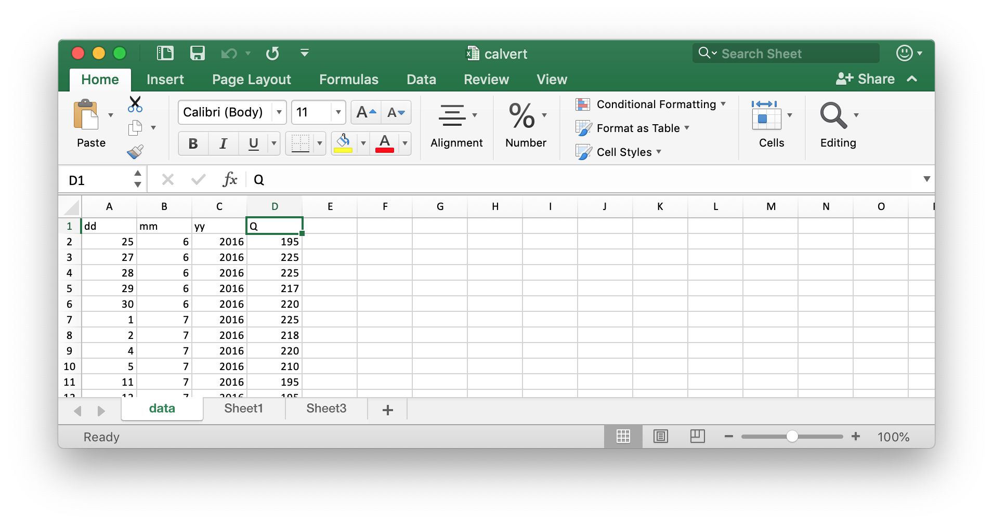
Task: Click the zoom in plus icon
Action: (856, 437)
